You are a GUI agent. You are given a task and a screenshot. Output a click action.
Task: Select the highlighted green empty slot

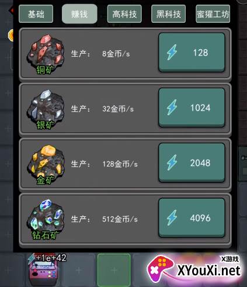click(x=114, y=270)
